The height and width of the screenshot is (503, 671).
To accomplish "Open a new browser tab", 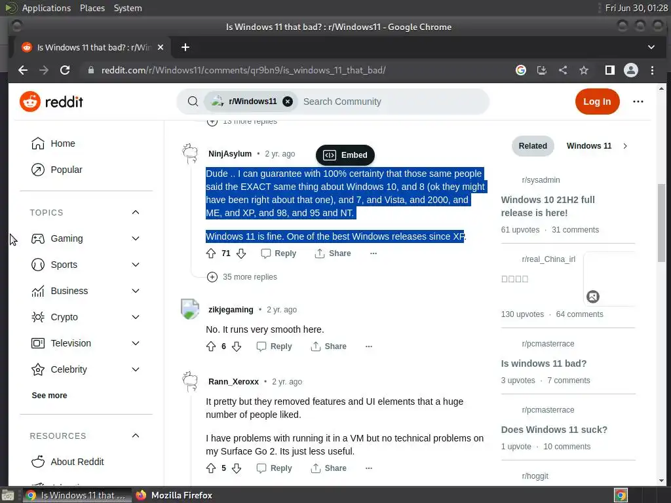I will coord(185,47).
